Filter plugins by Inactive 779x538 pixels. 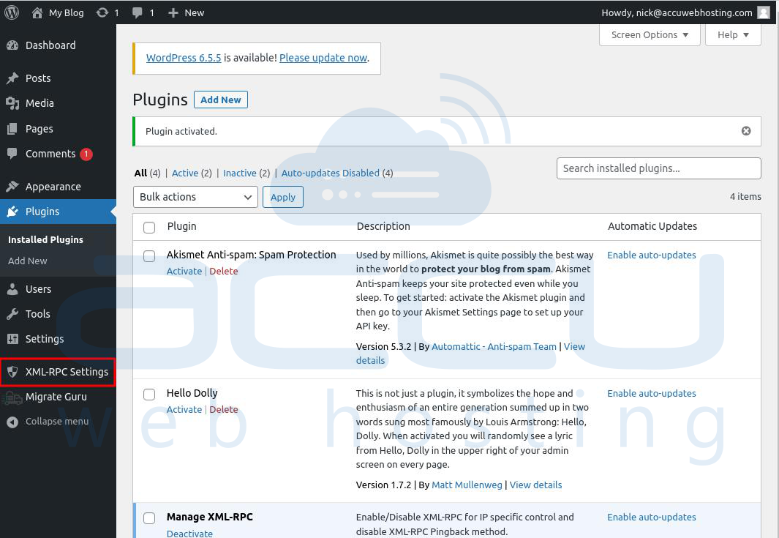[x=239, y=173]
